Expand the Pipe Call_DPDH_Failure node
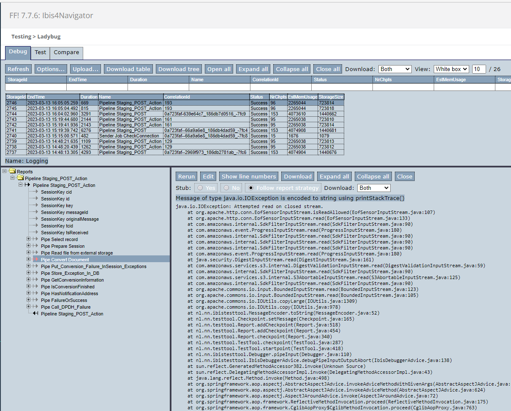Image resolution: width=511 pixels, height=411 pixels. 29,307
